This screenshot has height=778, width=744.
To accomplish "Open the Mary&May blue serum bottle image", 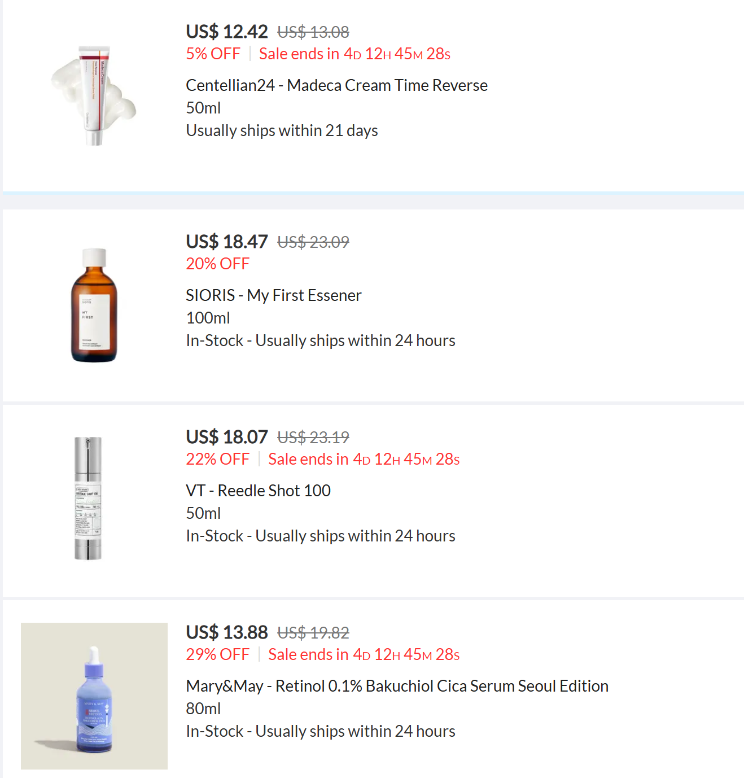I will coord(94,696).
